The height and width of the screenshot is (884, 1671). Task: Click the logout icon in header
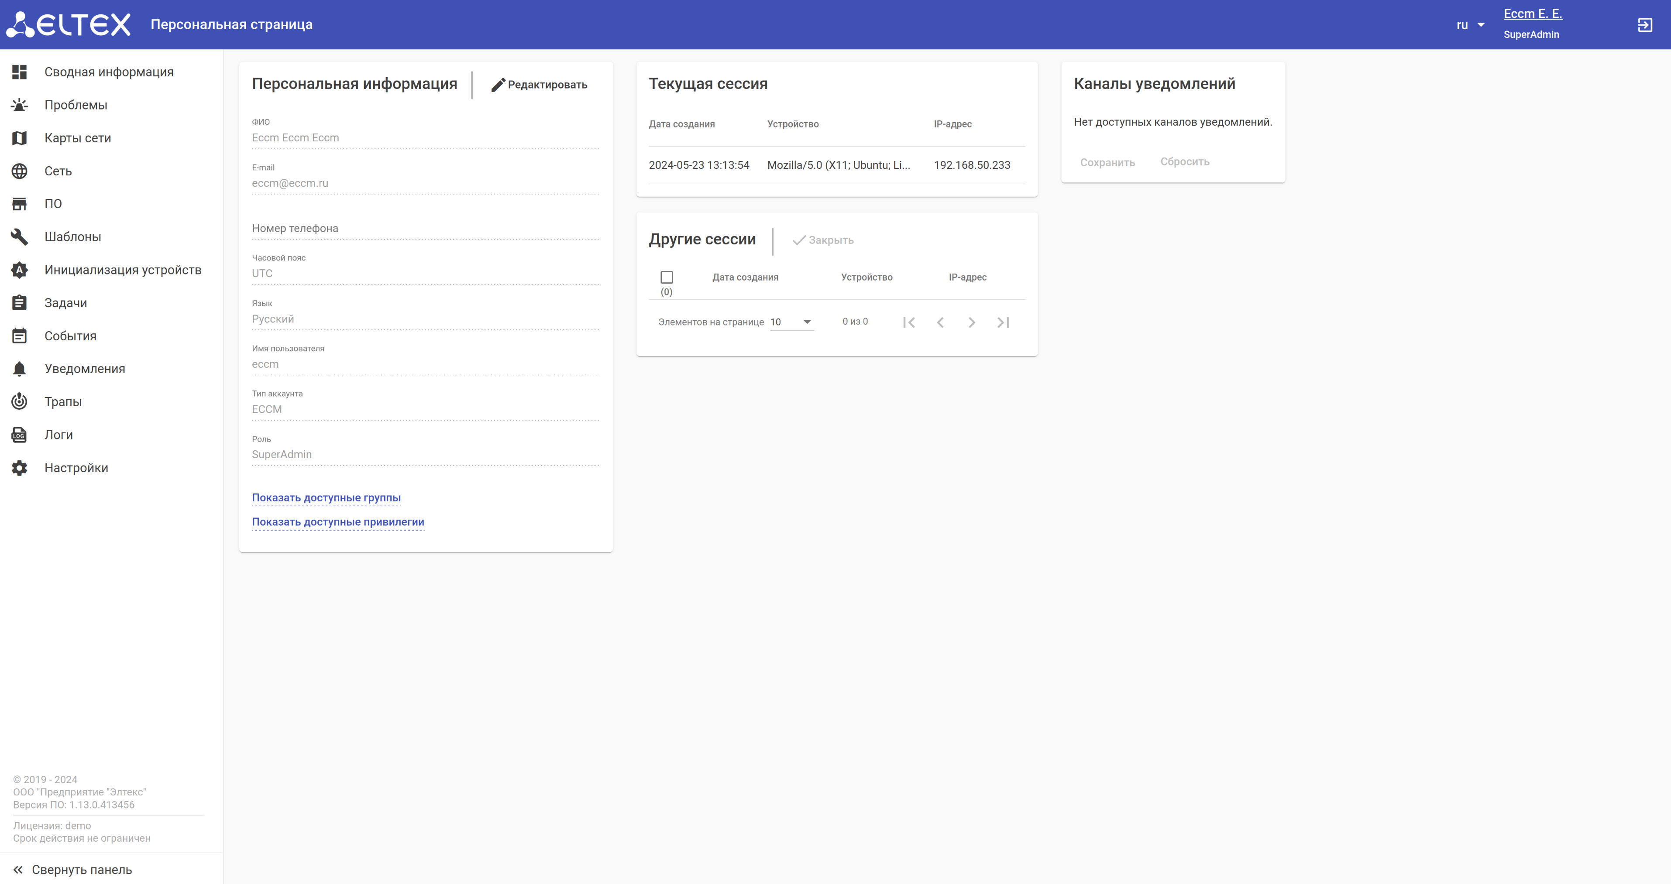(x=1644, y=24)
